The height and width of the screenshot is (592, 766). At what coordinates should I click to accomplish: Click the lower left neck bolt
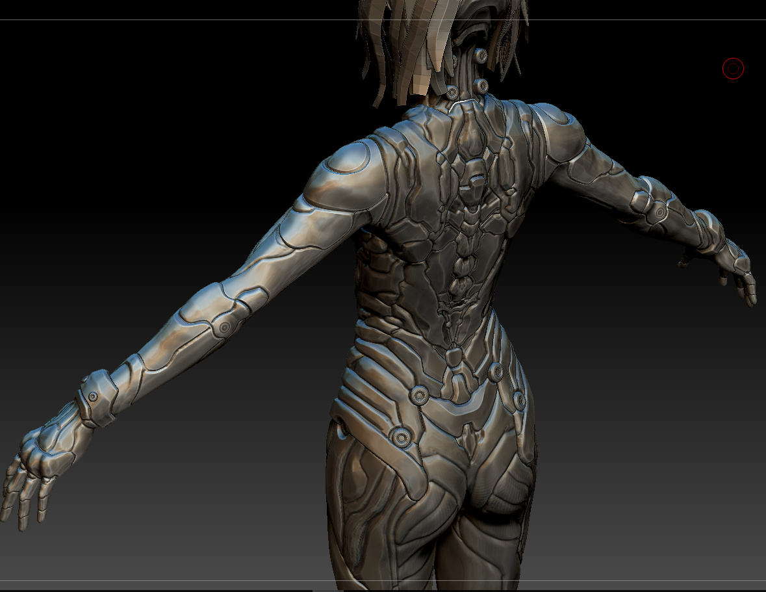pos(452,92)
